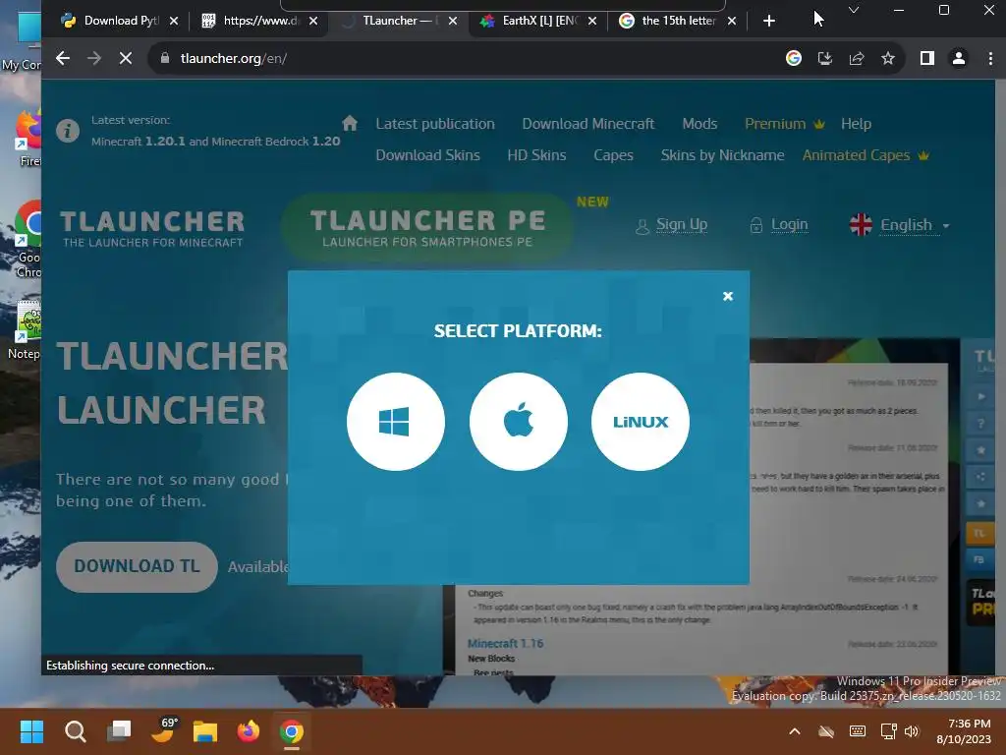Open Mods menu link
The image size is (1006, 755).
[x=699, y=124]
